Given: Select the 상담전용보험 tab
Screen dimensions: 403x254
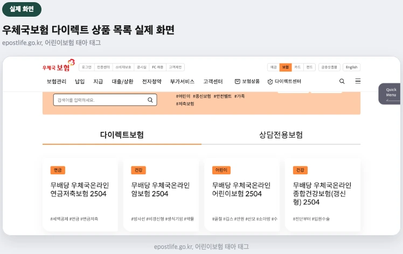Looking at the screenshot, I should pyautogui.click(x=281, y=135).
